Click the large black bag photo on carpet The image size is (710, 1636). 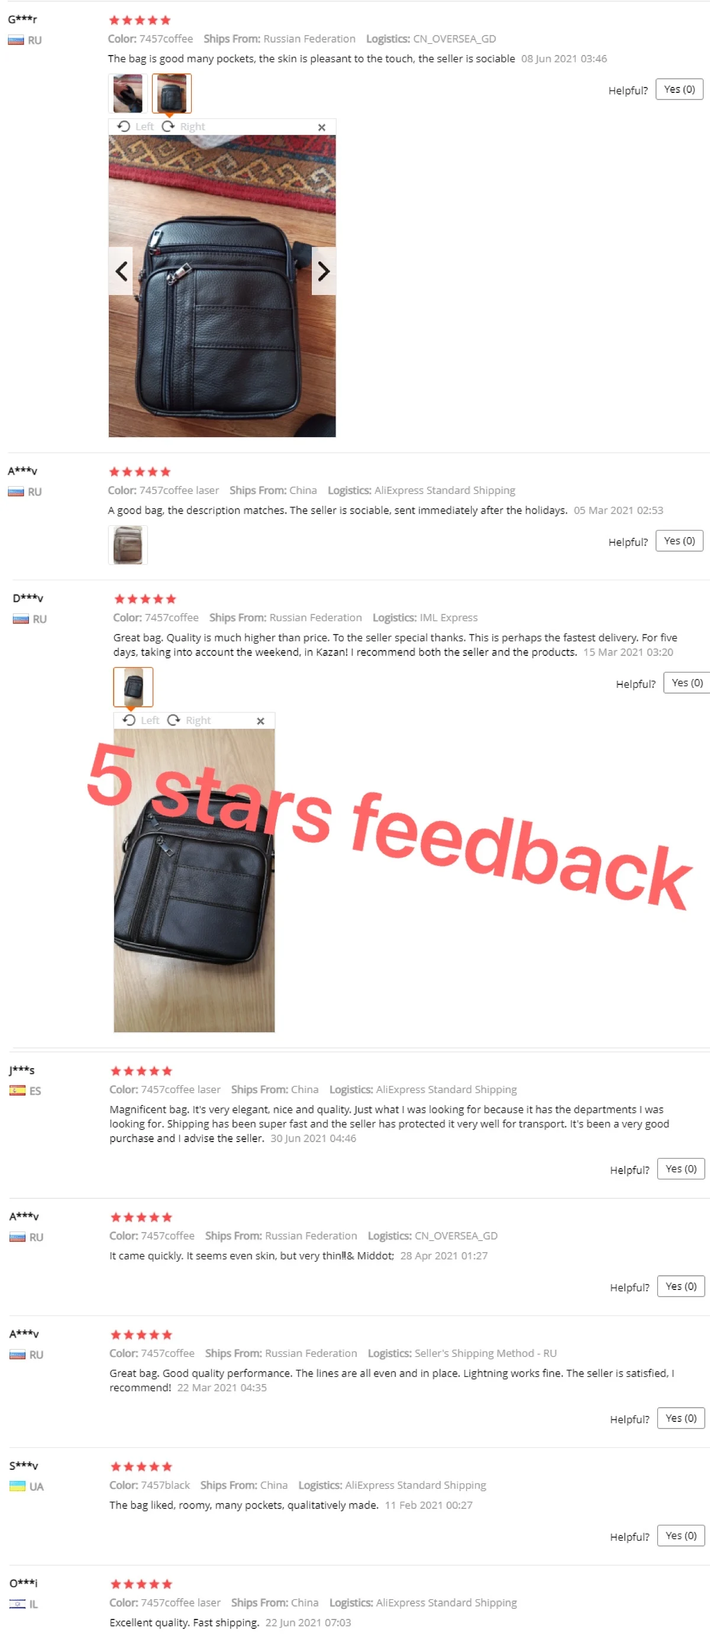click(222, 286)
